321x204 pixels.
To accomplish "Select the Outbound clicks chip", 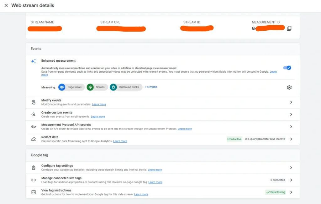I will click(126, 87).
